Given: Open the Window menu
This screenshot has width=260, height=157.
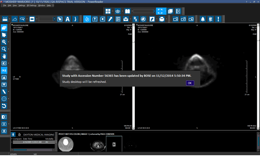Looking at the screenshot, I should pos(42,5).
